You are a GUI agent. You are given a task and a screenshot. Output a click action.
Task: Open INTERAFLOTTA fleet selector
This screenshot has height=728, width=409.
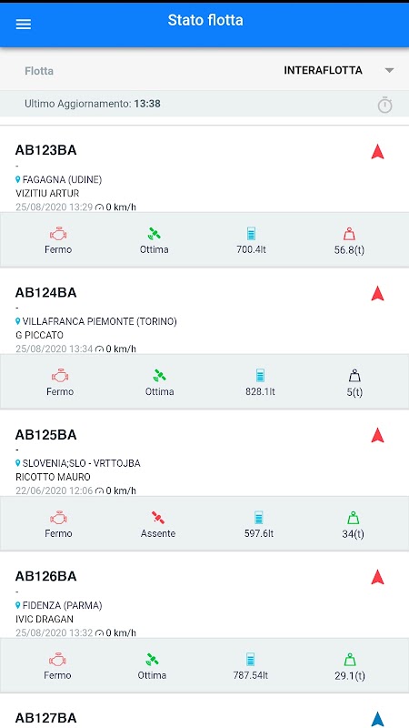coord(323,71)
